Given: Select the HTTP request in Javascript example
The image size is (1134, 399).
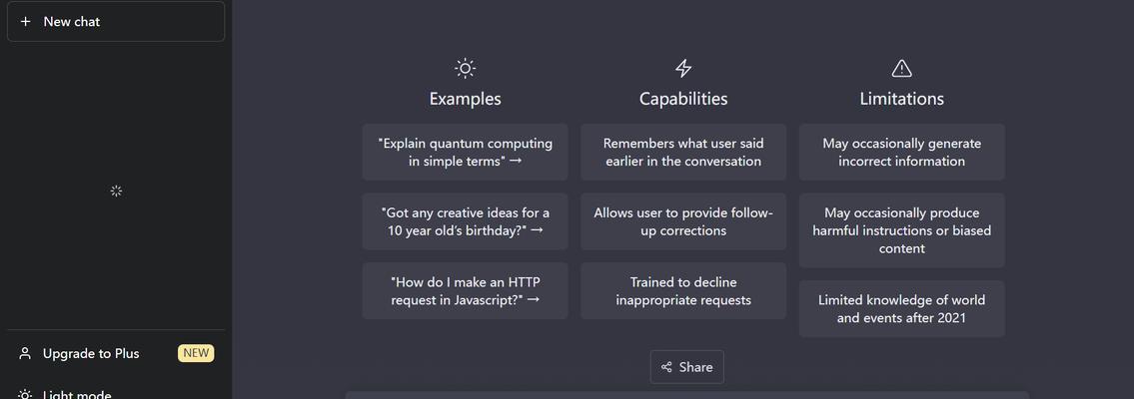Looking at the screenshot, I should tap(465, 291).
